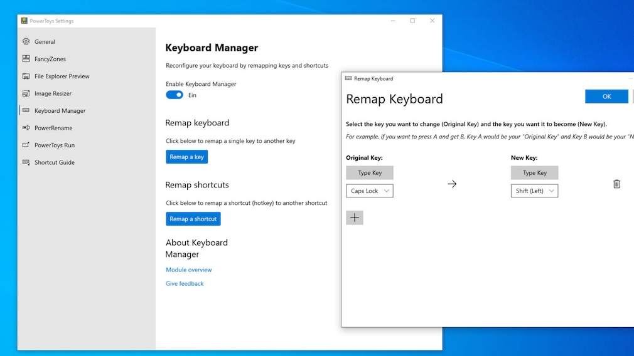This screenshot has width=634, height=356.
Task: Confirm remapping with OK button
Action: click(606, 97)
